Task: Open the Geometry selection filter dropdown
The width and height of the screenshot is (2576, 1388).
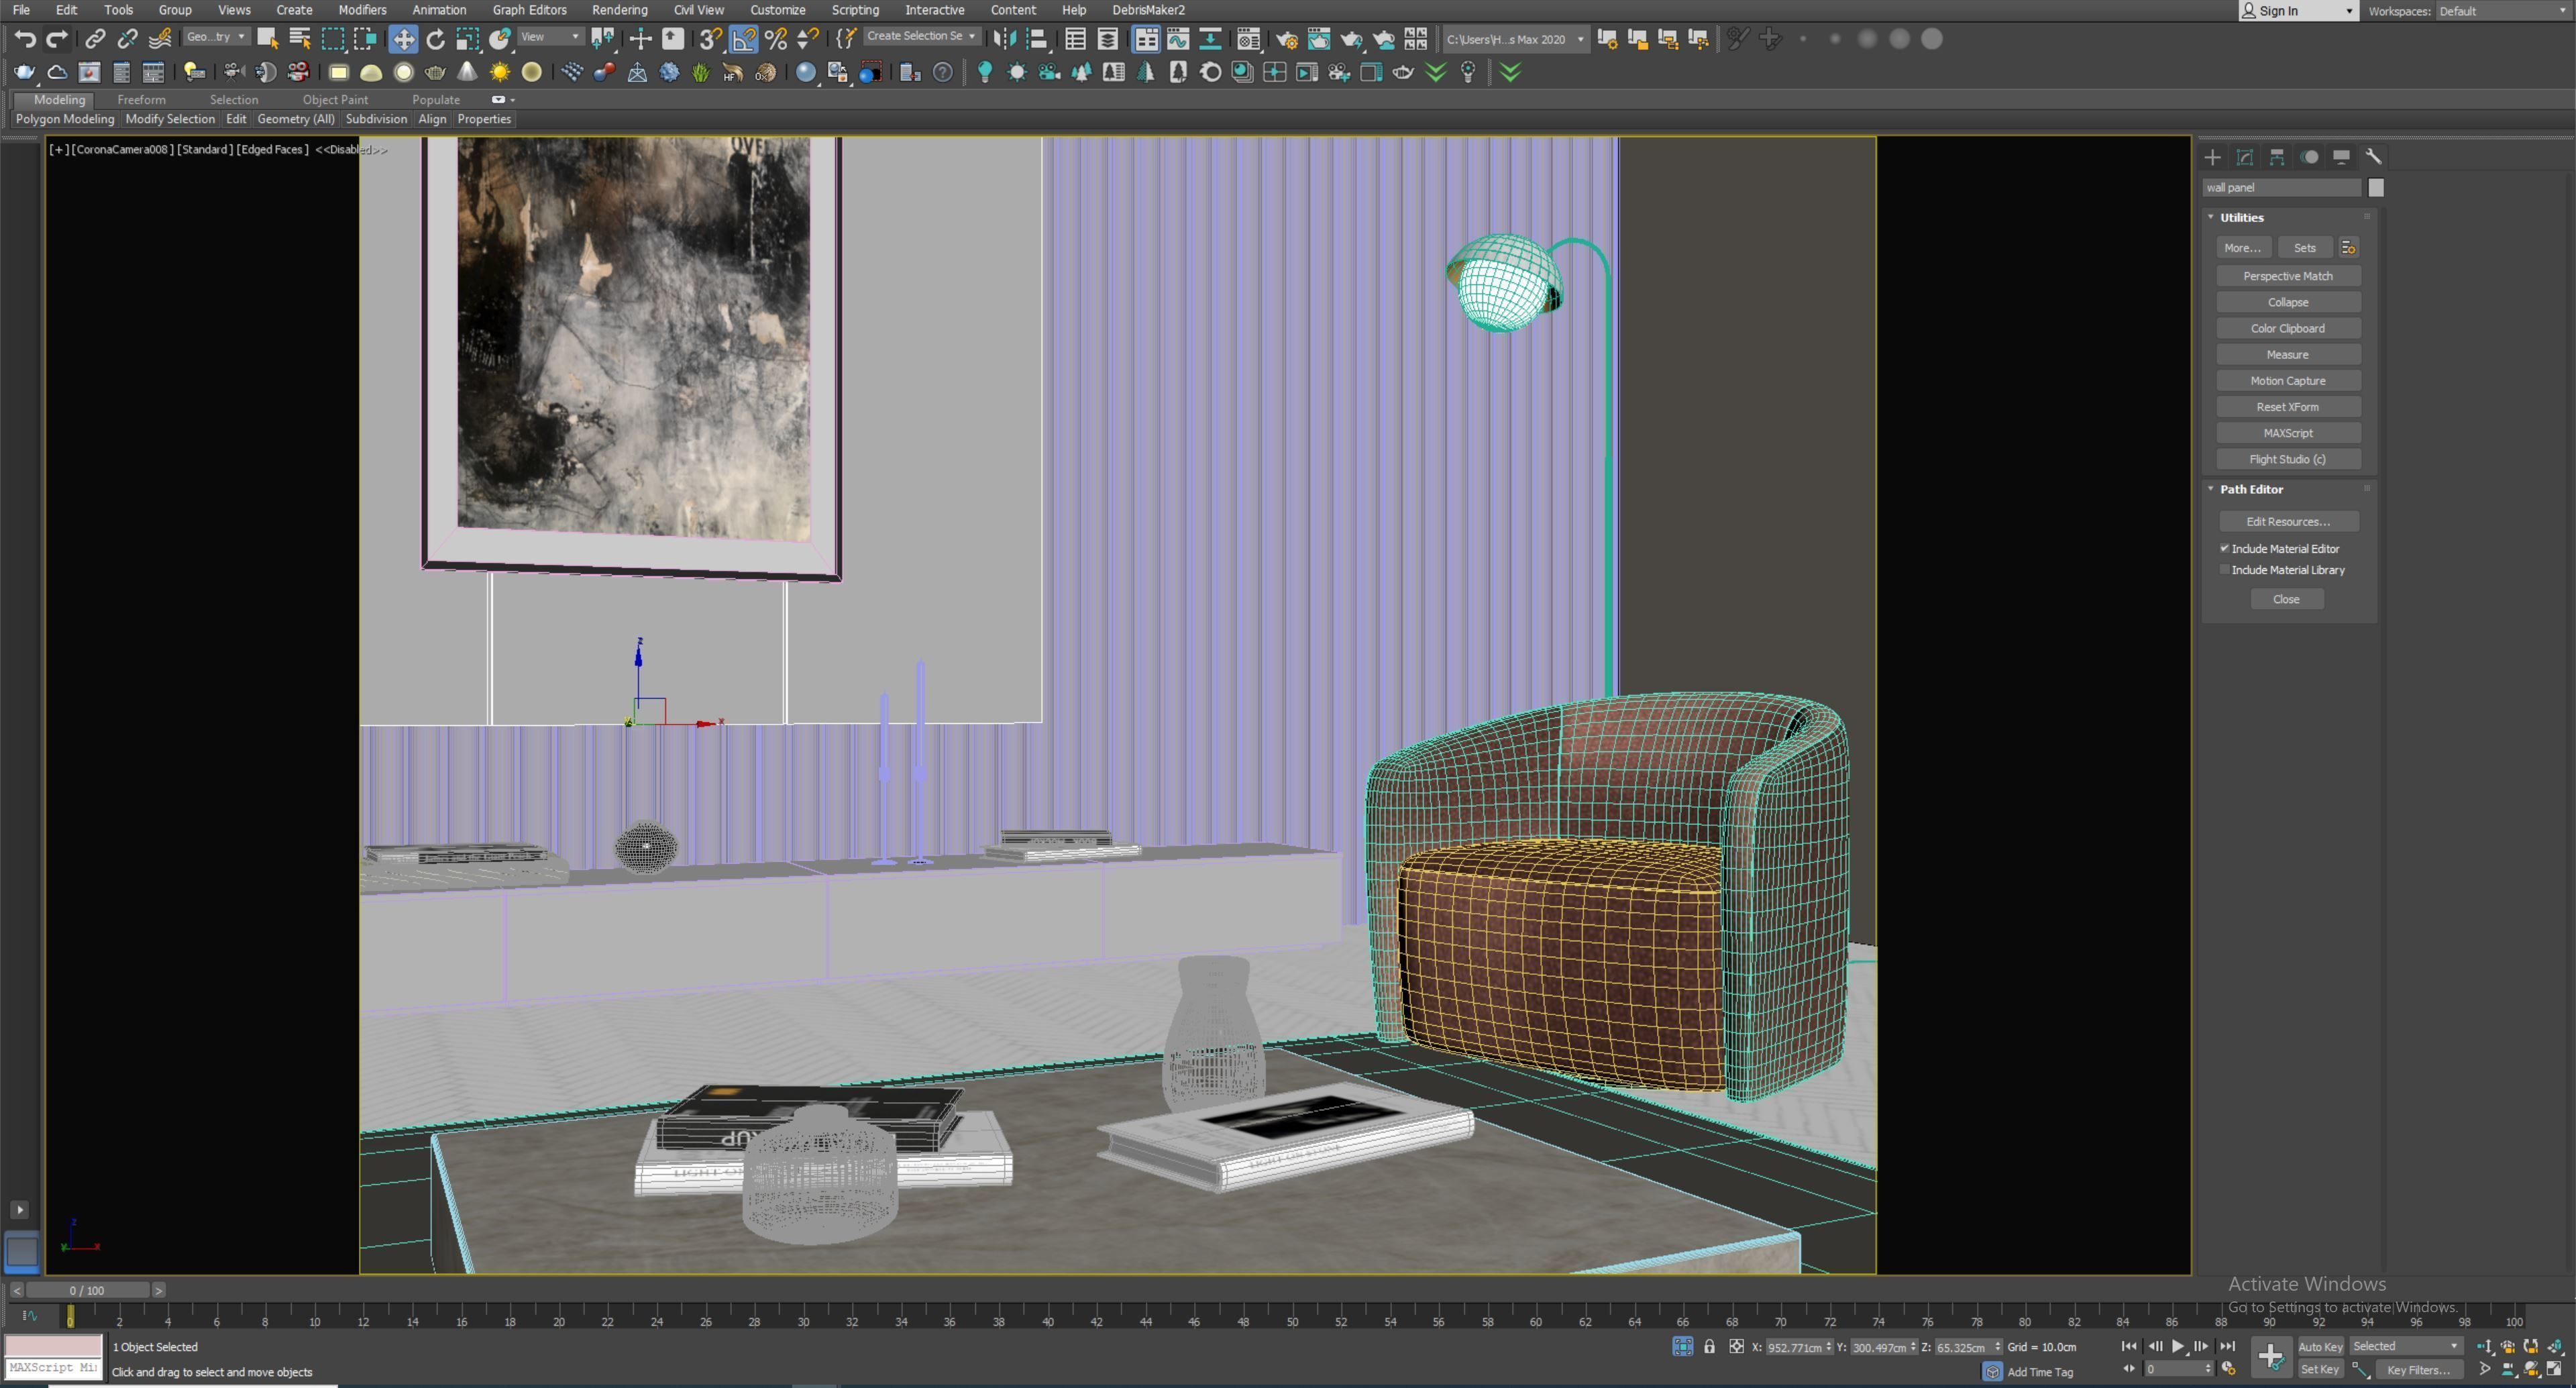Action: coord(216,37)
